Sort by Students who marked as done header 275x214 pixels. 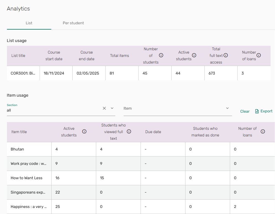[x=206, y=132]
